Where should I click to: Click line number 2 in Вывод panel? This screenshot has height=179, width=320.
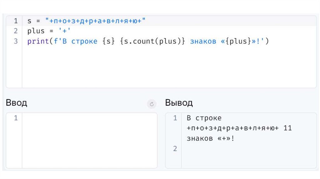pos(175,149)
